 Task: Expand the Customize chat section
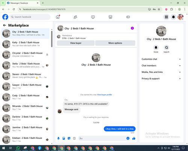click(x=161, y=59)
